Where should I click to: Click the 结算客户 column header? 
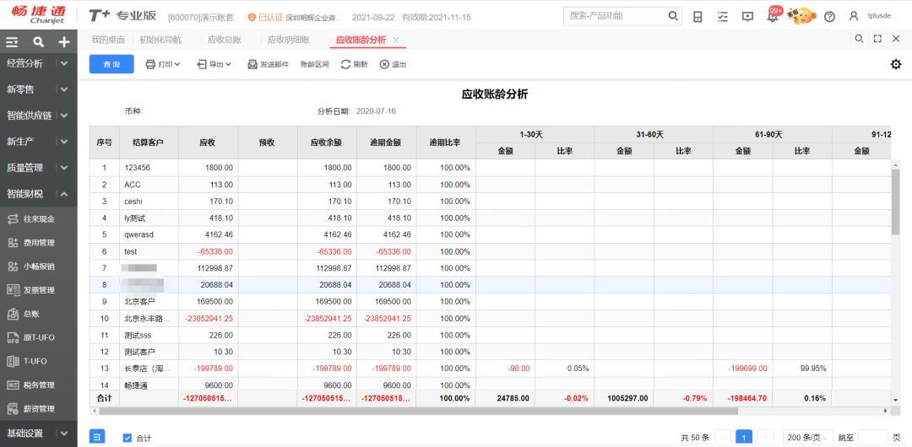(x=149, y=142)
